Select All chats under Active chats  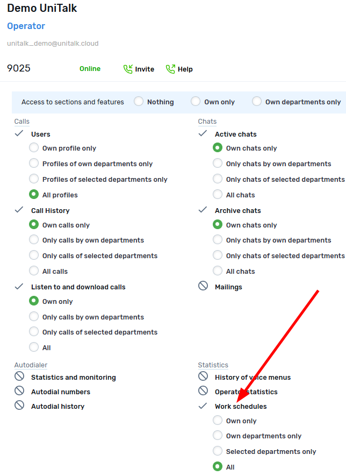[x=218, y=195]
